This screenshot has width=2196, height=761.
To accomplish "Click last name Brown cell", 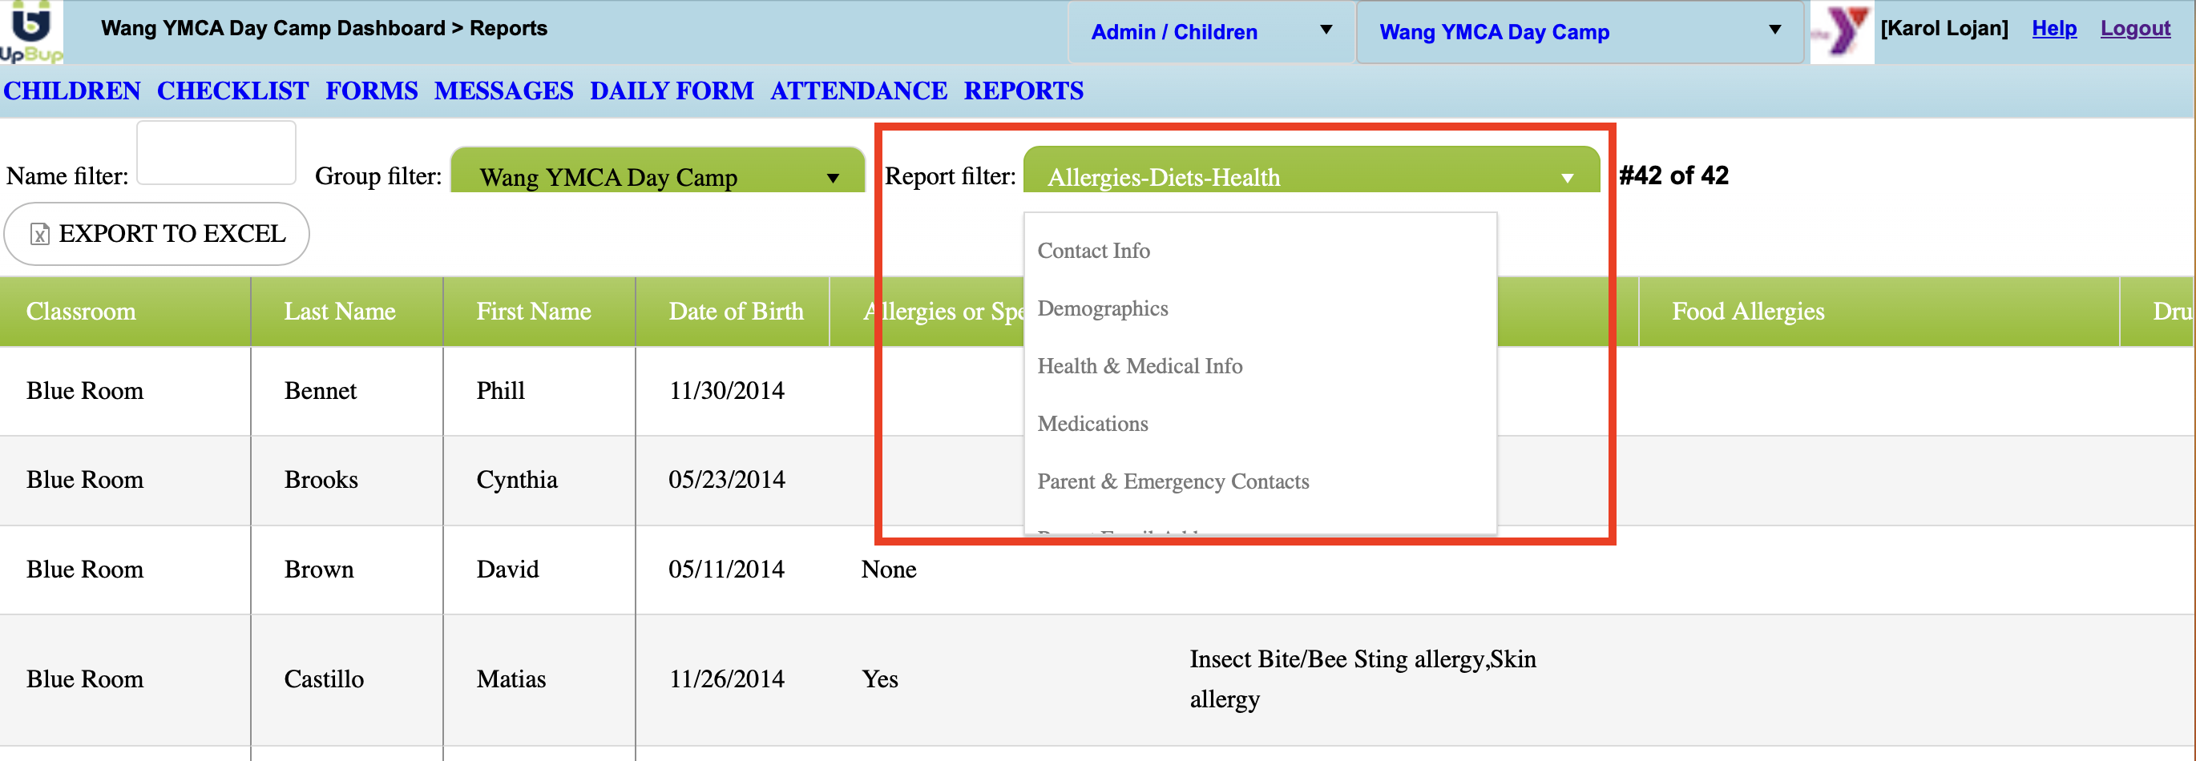I will pyautogui.click(x=319, y=570).
